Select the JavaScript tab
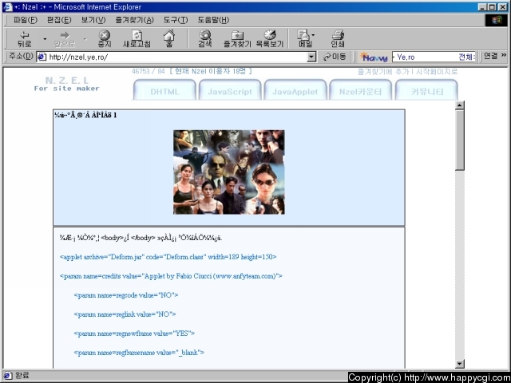This screenshot has height=383, width=511. point(230,90)
